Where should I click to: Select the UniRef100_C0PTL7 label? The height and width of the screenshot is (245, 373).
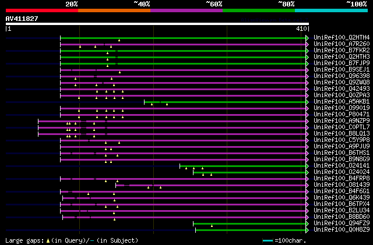click(x=342, y=127)
